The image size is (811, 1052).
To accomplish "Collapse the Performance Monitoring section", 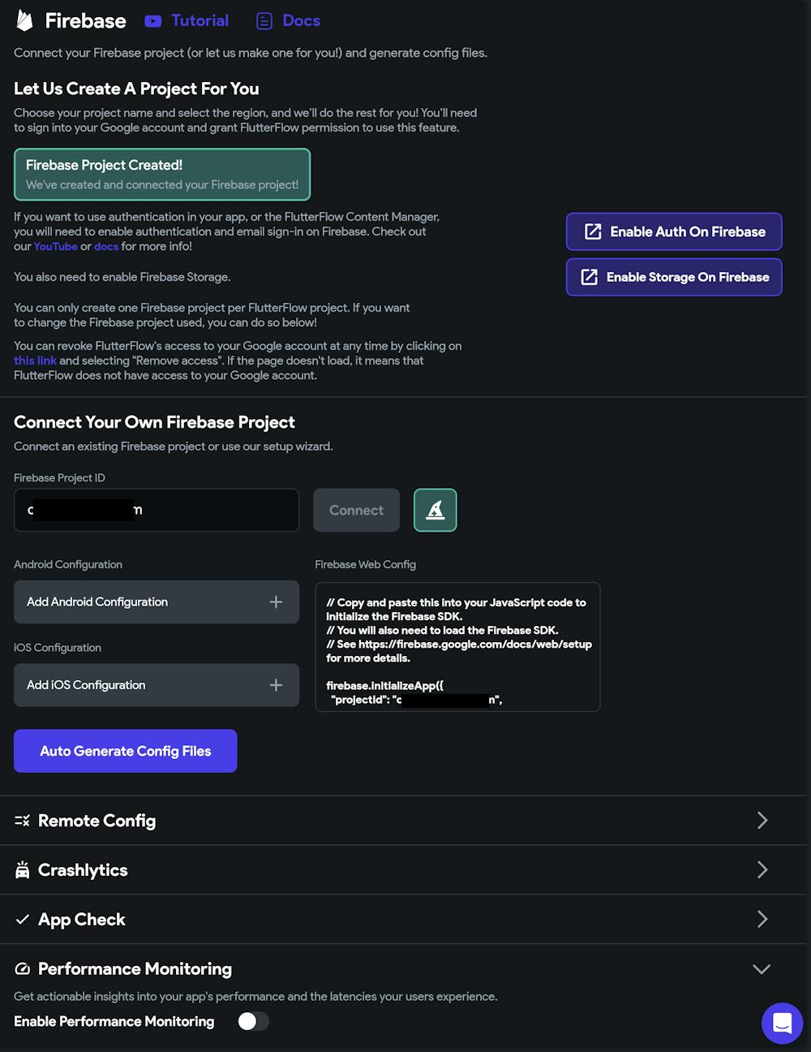I will (x=762, y=969).
